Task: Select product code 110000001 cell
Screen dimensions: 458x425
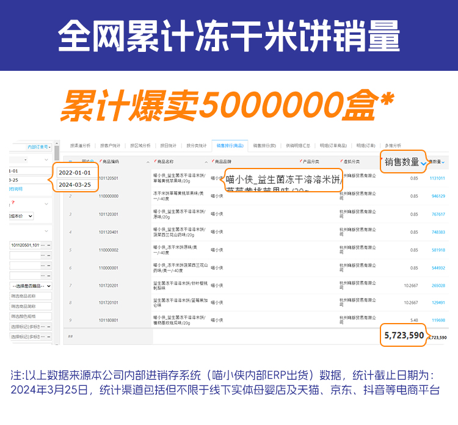Action: pos(108,268)
